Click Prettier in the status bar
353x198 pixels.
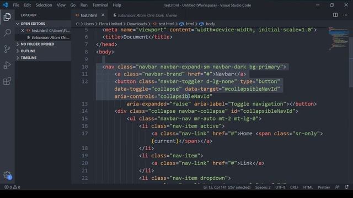[324, 187]
